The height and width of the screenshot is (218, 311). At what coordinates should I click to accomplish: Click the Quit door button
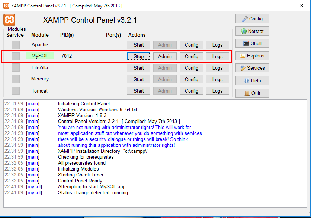[252, 93]
